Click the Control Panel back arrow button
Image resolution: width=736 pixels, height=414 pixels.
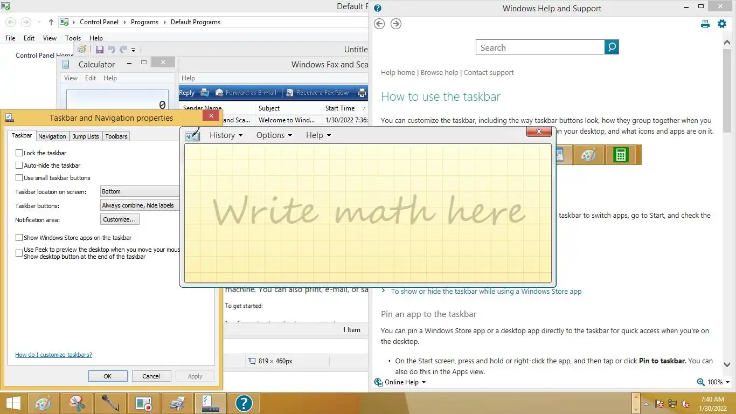10,22
